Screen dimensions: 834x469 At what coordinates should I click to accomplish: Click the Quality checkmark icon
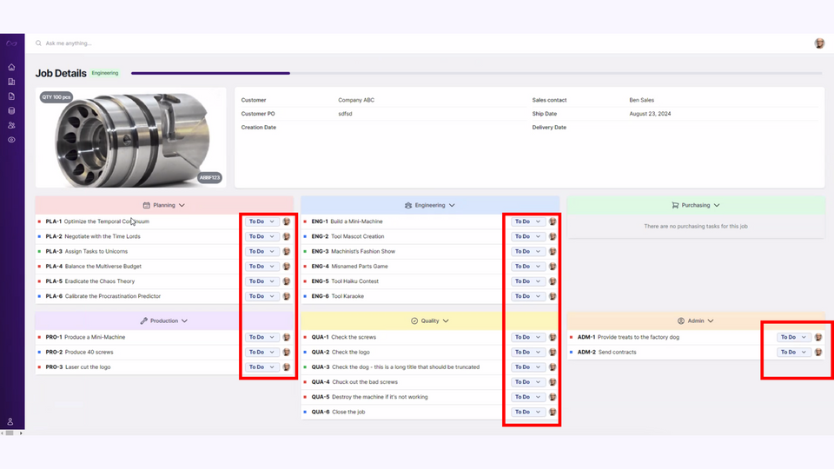[x=414, y=321]
